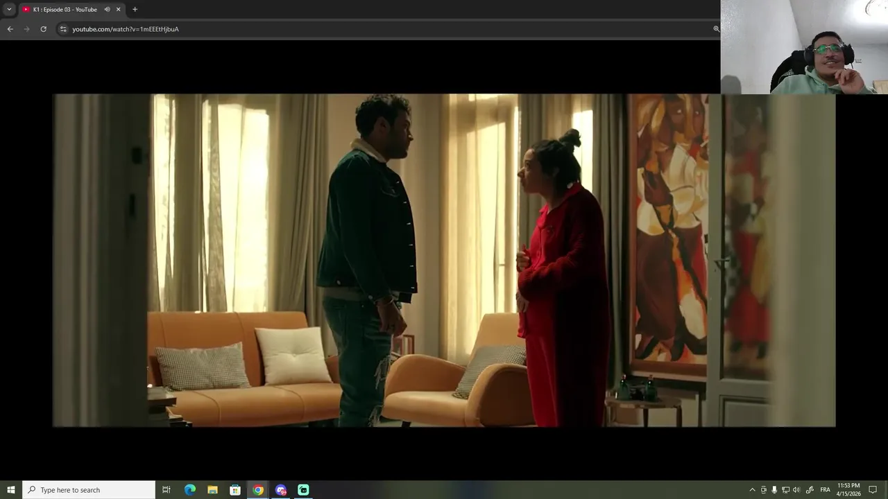Open network settings from the tray
Viewport: 888px width, 499px height.
point(785,490)
